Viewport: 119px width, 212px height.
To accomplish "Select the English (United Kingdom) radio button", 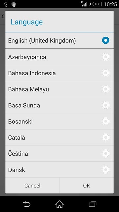I will tap(106, 40).
